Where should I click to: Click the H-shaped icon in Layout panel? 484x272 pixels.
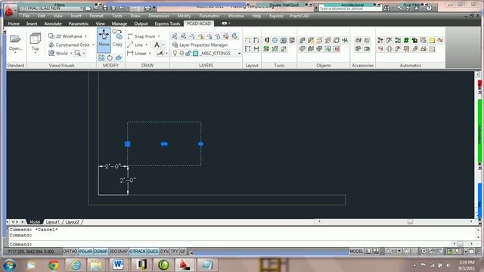[x=256, y=48]
